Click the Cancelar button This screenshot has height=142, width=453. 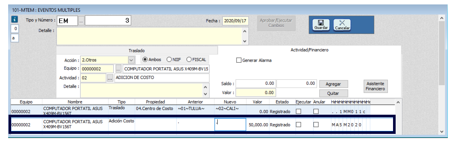tap(342, 25)
